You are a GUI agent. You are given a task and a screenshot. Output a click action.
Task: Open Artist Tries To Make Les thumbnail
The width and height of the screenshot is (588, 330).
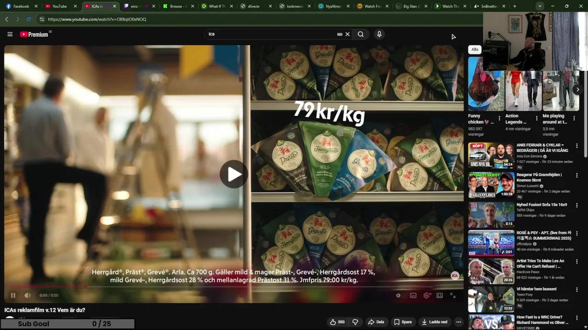pos(491,271)
